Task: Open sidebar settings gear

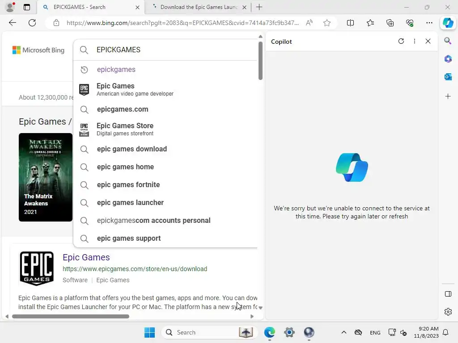Action: (x=448, y=312)
